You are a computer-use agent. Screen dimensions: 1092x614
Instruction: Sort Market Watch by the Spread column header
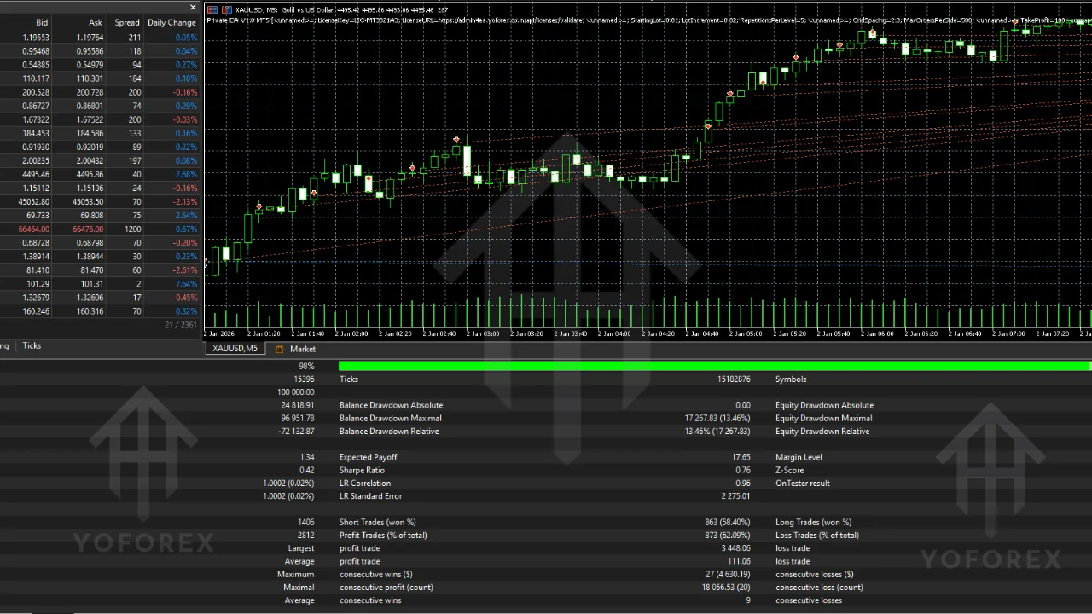point(127,22)
